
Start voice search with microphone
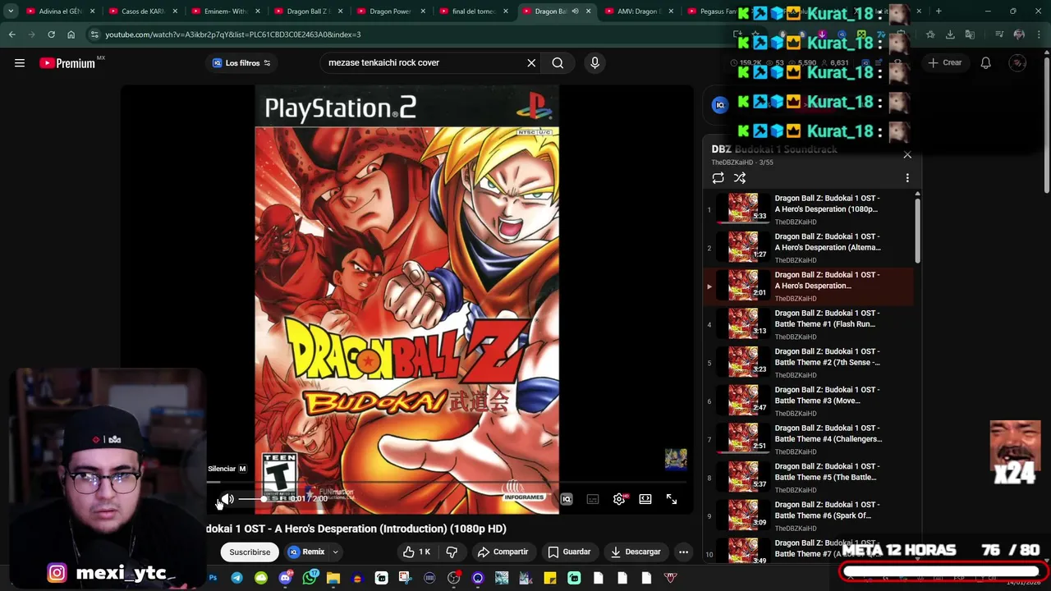pyautogui.click(x=595, y=63)
